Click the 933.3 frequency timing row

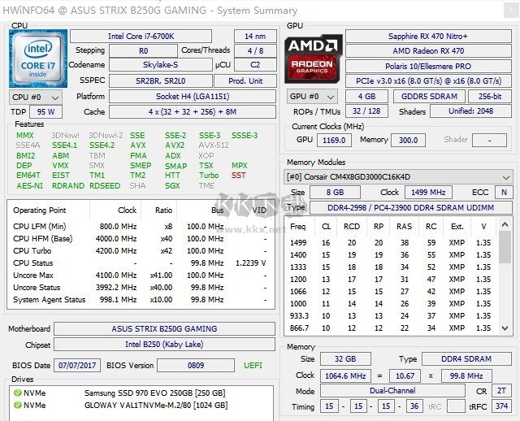(x=391, y=316)
